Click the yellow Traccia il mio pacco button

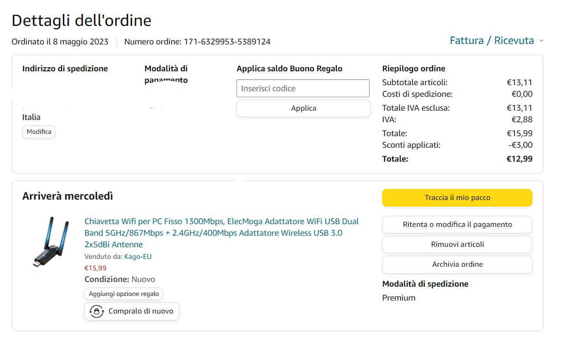(457, 198)
